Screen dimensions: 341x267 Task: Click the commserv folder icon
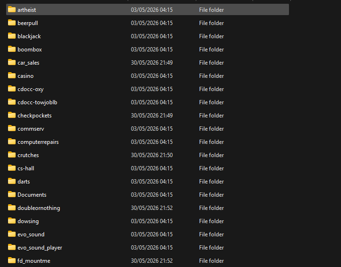click(x=12, y=129)
